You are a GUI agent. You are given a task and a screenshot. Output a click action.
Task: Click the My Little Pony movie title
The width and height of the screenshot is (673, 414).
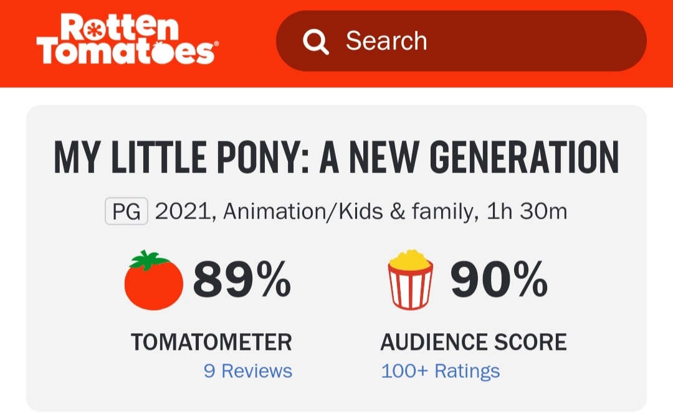[336, 158]
